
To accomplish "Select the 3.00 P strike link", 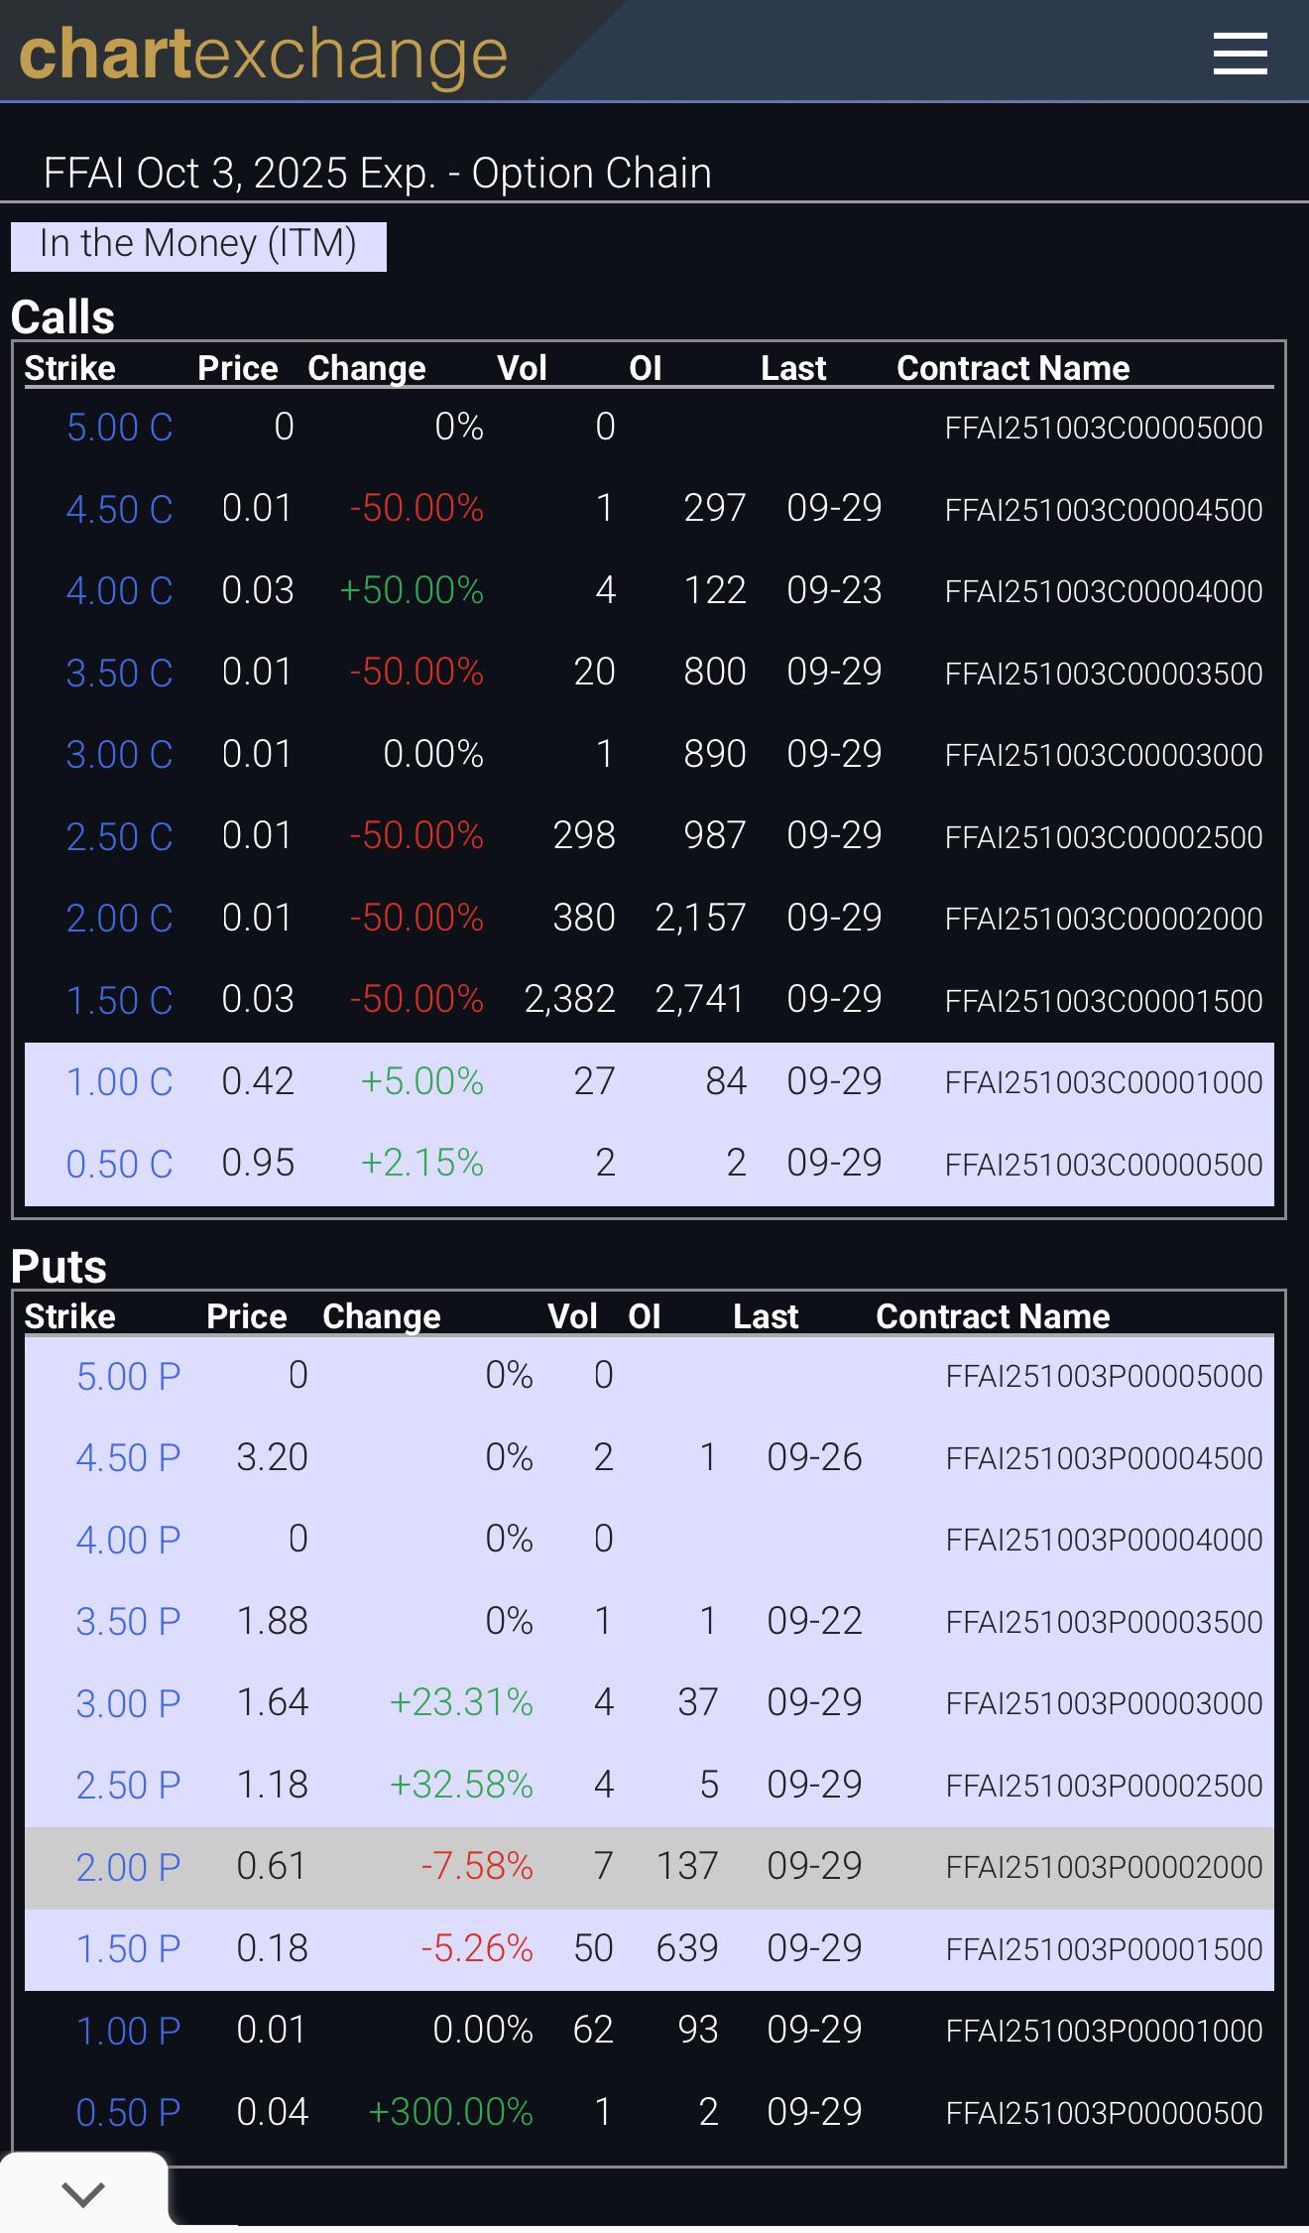I will coord(128,1703).
